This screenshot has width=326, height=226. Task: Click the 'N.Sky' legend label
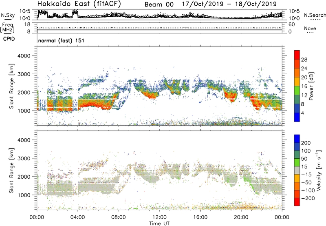8,15
